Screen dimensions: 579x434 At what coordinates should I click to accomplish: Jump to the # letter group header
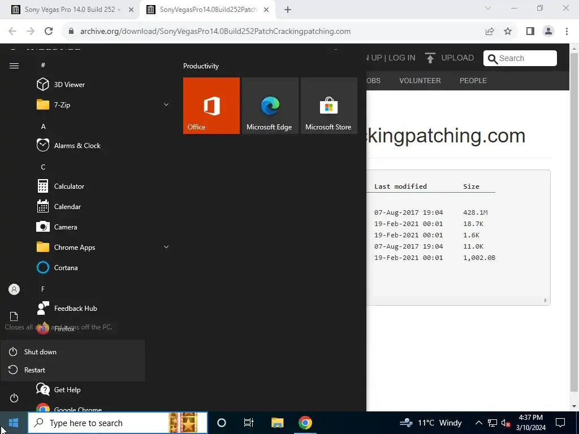pos(43,65)
